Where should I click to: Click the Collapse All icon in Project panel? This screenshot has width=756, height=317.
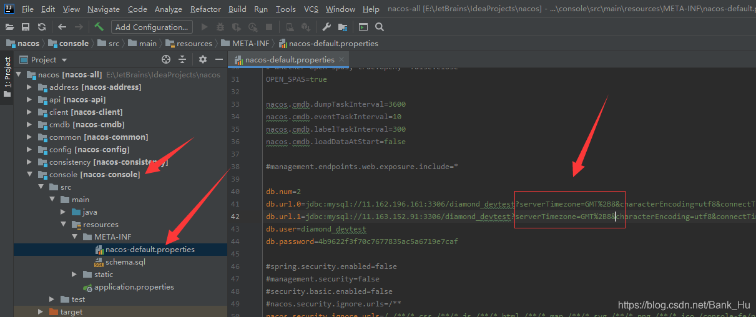(182, 59)
